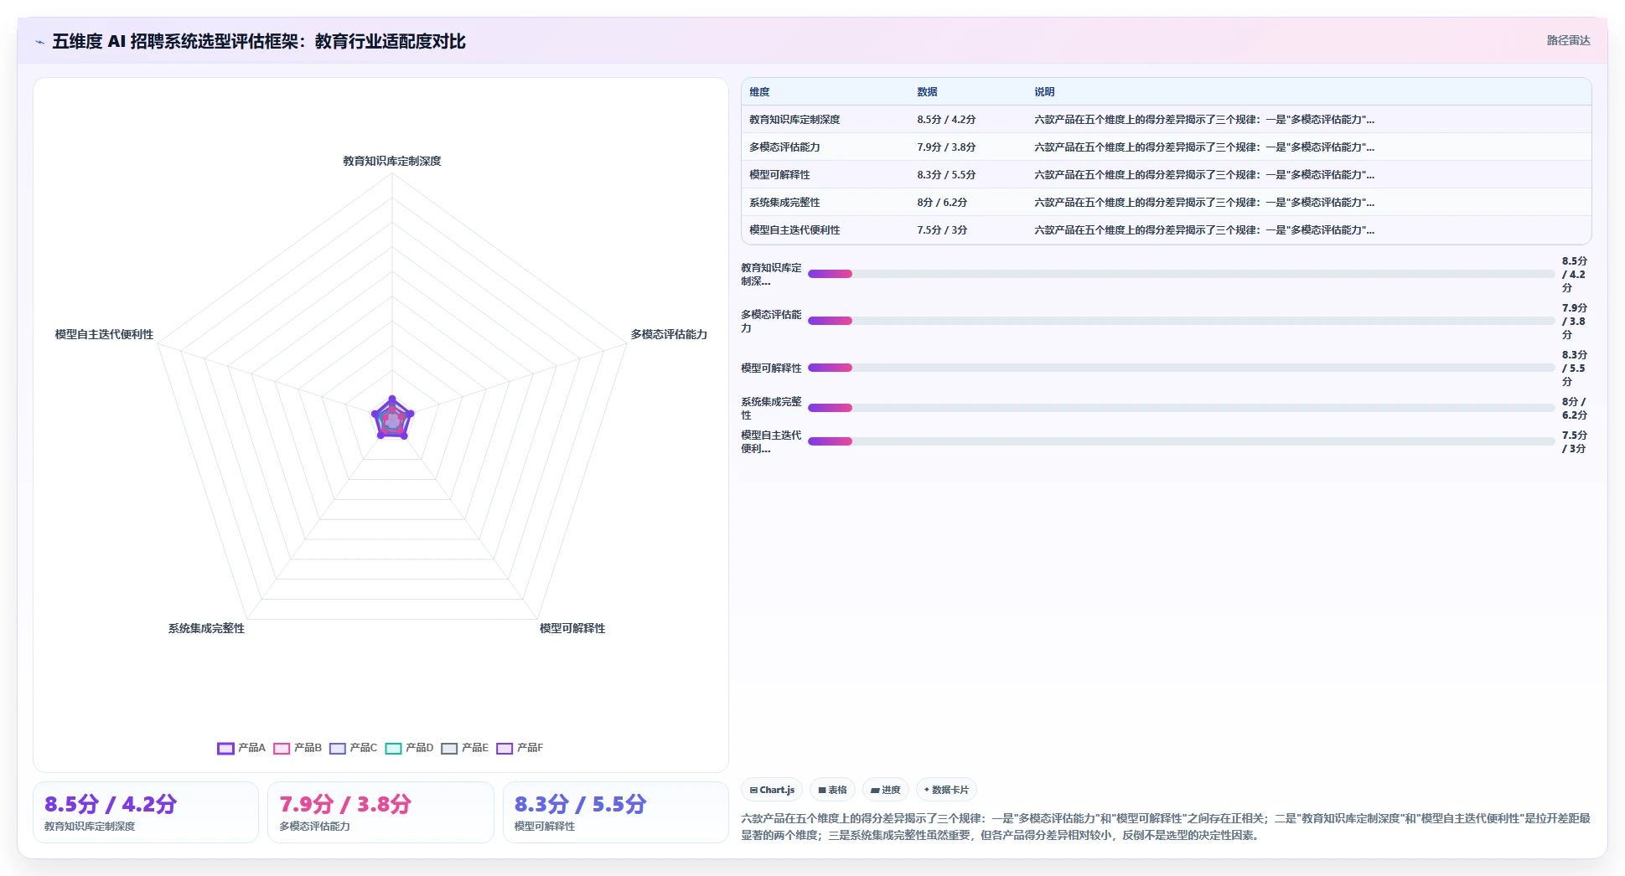Open the 8.3分 / 5.5分 stat card

coord(616,812)
